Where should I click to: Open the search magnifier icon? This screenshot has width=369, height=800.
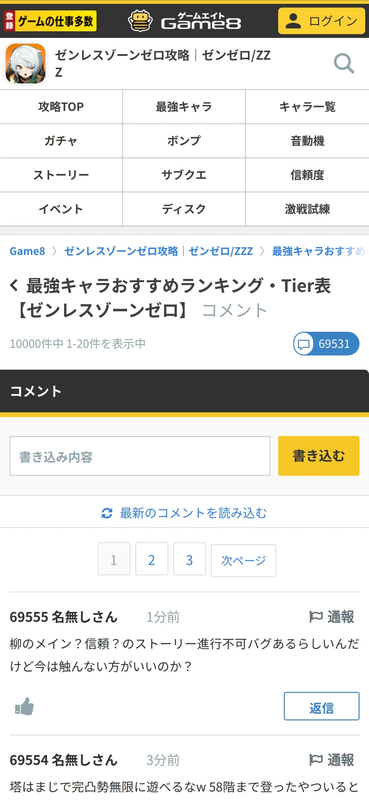pos(344,64)
